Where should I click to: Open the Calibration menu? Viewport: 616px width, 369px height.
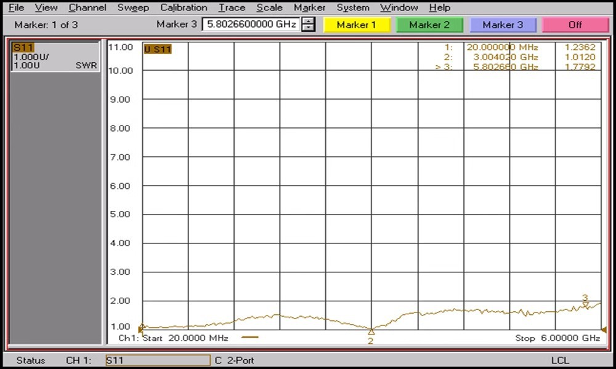(184, 7)
